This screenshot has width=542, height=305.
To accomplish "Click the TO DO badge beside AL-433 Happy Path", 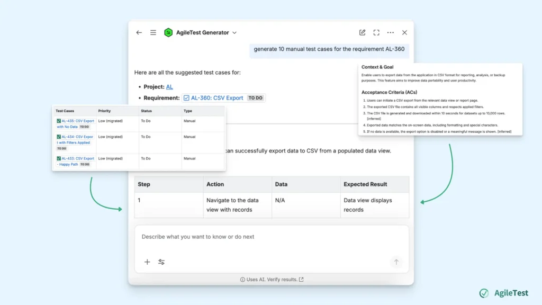I will 85,164.
